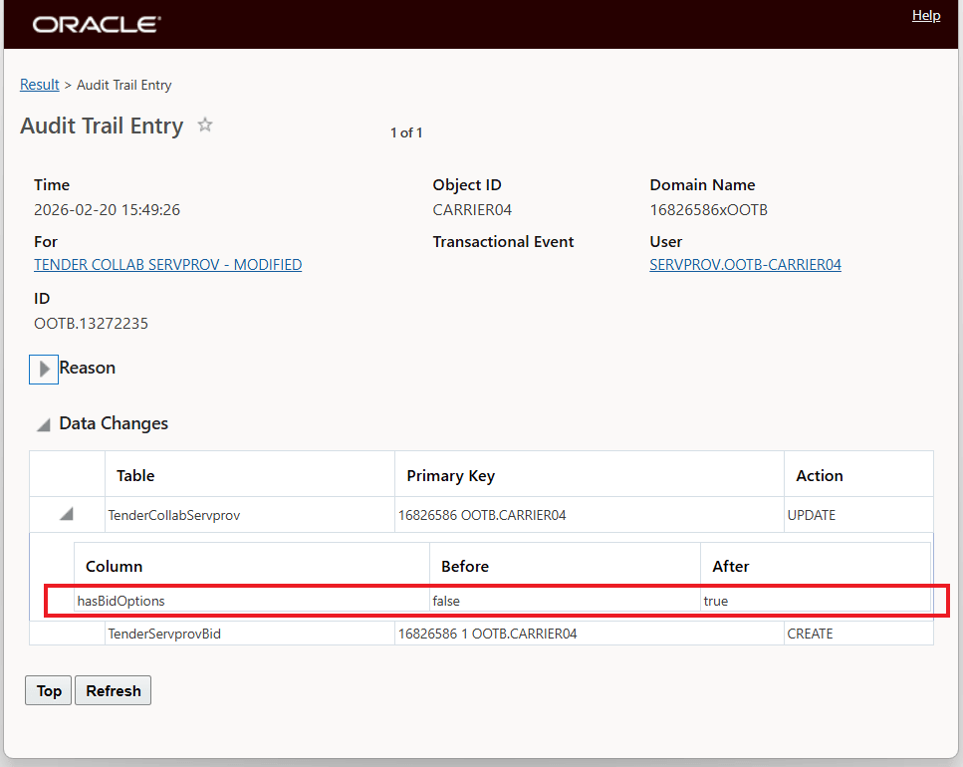Click the Before value false cell
The image size is (963, 767).
(x=446, y=601)
